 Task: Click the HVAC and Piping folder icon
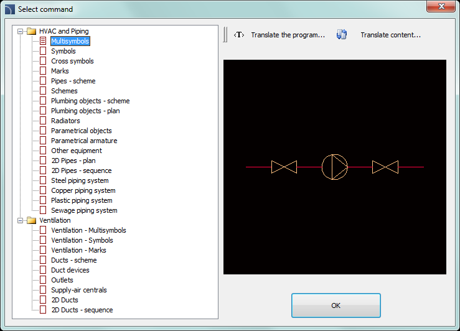coord(32,31)
